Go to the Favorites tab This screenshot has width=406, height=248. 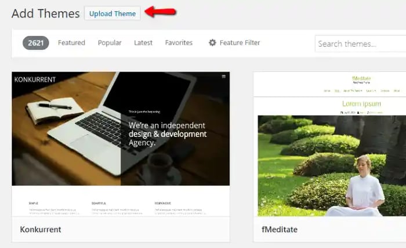tap(179, 43)
